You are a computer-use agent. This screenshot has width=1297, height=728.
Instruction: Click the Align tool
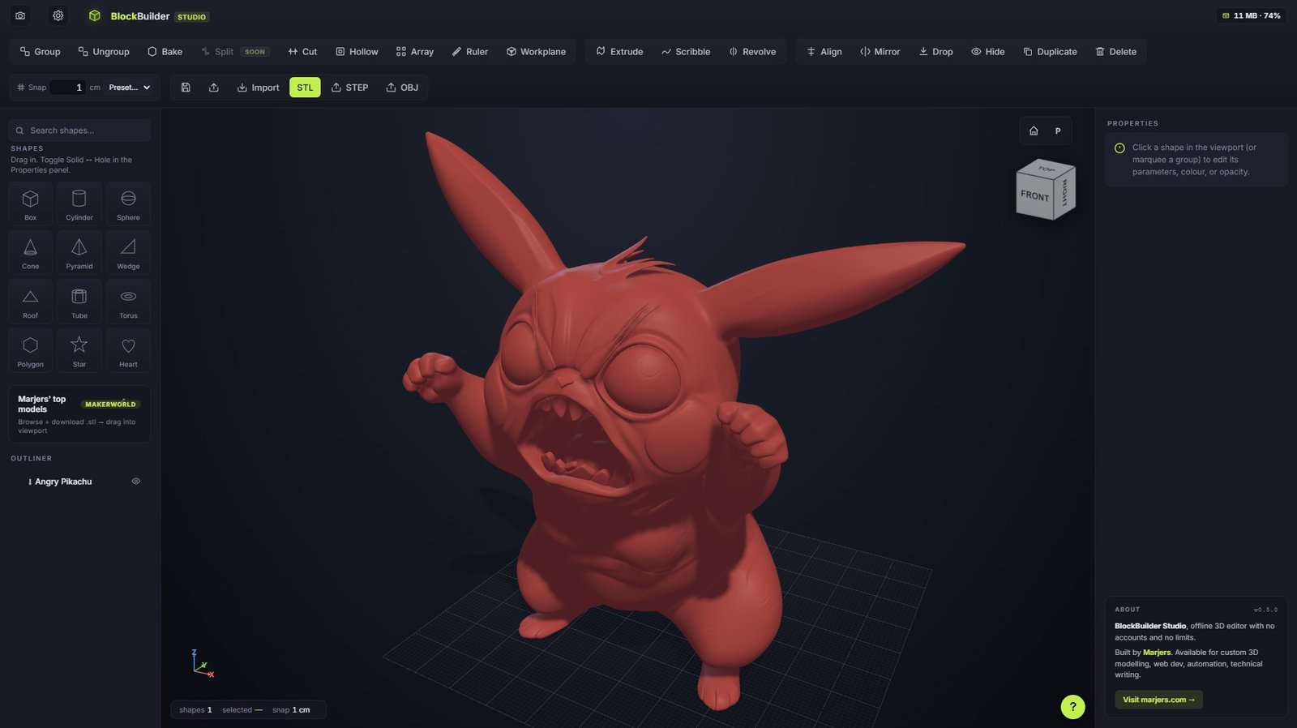click(x=824, y=51)
